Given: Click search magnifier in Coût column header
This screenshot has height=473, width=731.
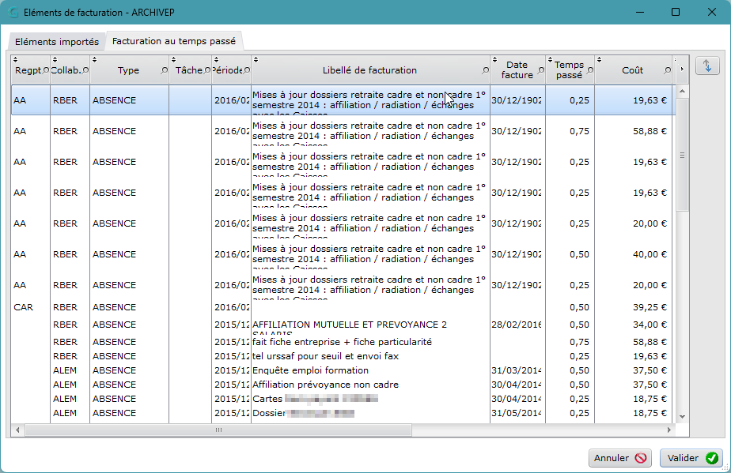Looking at the screenshot, I should [x=667, y=71].
